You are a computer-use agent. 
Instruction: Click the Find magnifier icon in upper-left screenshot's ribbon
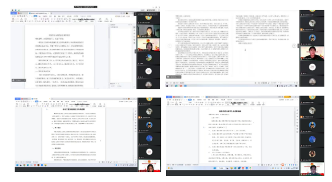pos(107,19)
